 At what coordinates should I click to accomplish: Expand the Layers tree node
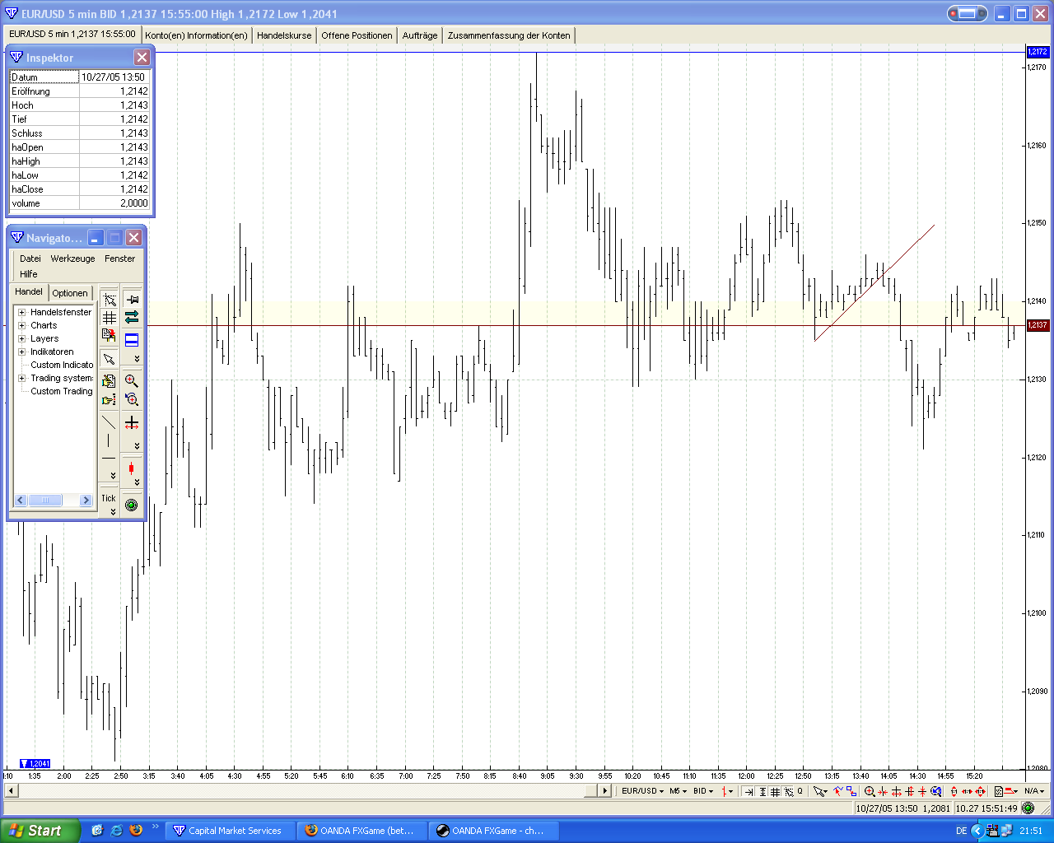(x=22, y=338)
